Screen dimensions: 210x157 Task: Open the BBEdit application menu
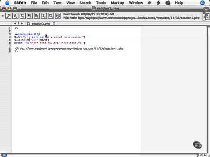(x=20, y=3)
